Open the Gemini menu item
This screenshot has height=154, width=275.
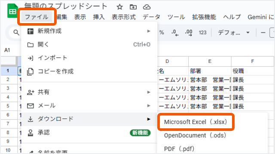261,17
